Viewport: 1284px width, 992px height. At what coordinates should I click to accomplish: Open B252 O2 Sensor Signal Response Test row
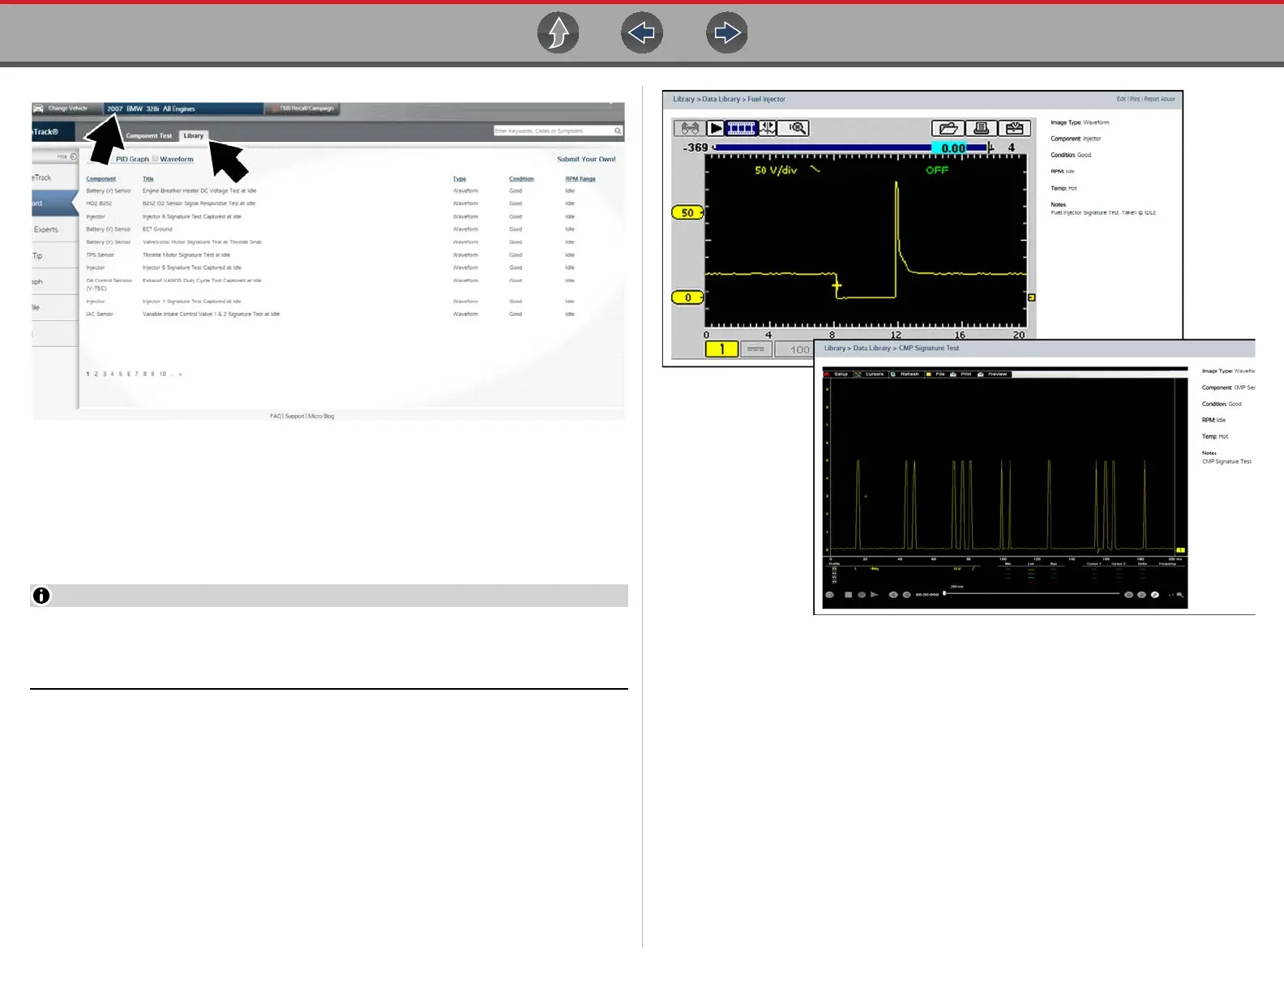coord(199,203)
